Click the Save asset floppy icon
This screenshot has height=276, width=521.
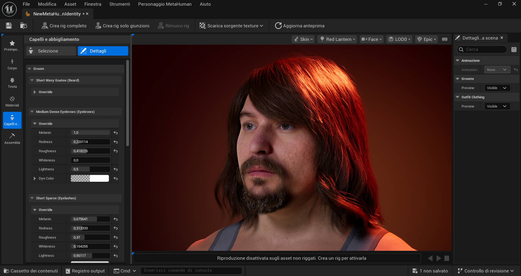9,26
